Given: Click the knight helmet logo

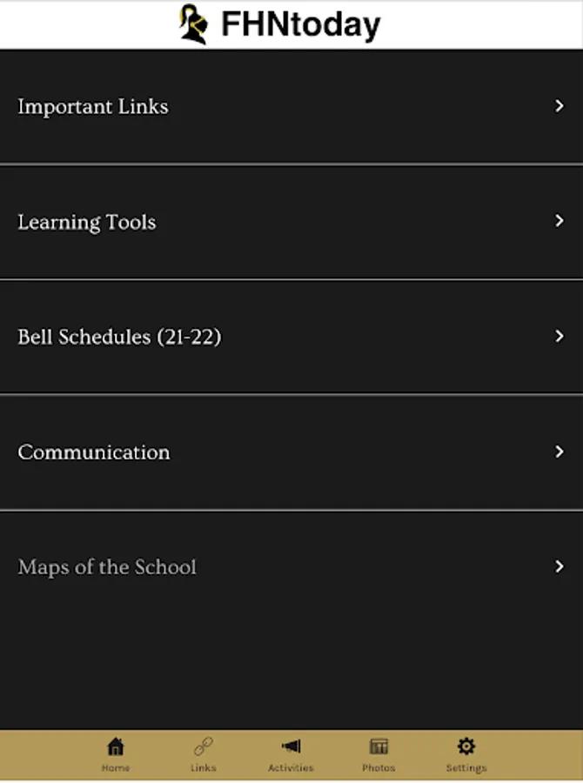Looking at the screenshot, I should coord(194,24).
